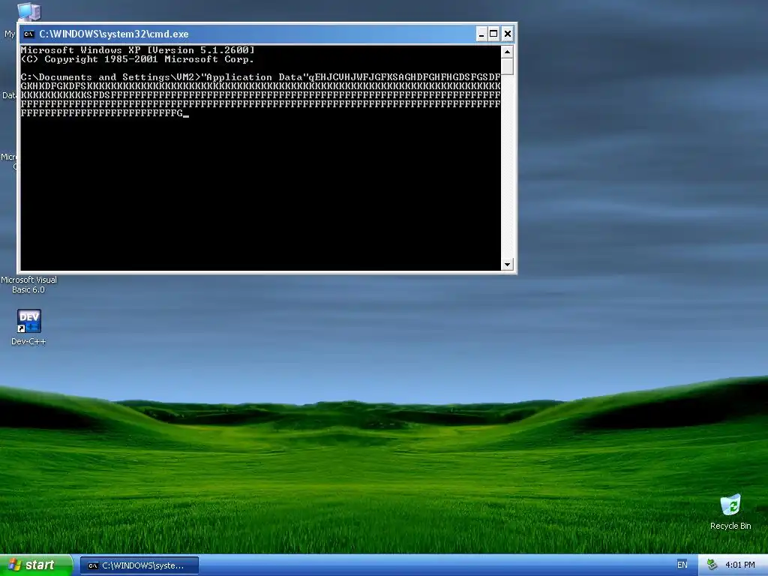Click the scroll up arrow in cmd window
This screenshot has width=768, height=576.
click(507, 52)
